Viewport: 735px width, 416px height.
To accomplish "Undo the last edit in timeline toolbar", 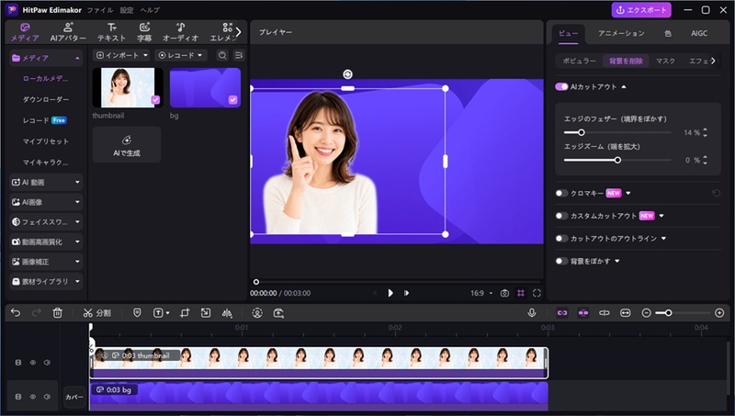I will click(x=16, y=312).
